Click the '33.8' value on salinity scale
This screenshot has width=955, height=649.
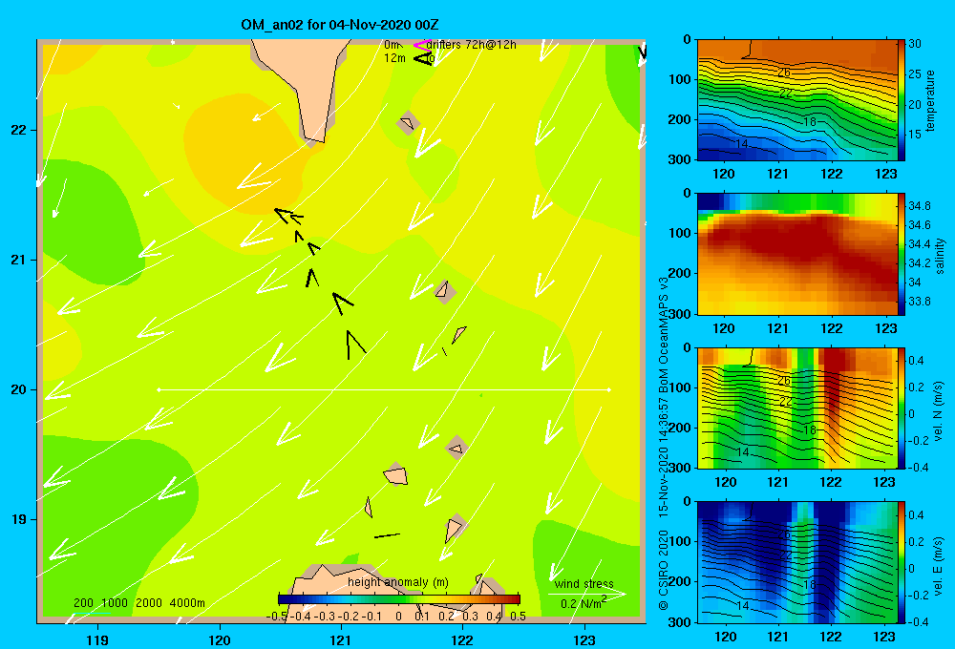coord(919,302)
